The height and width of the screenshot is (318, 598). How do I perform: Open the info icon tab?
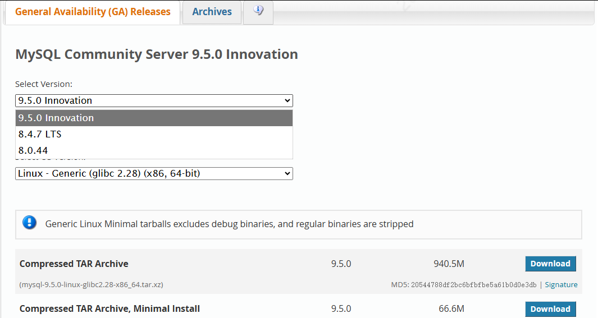(258, 12)
